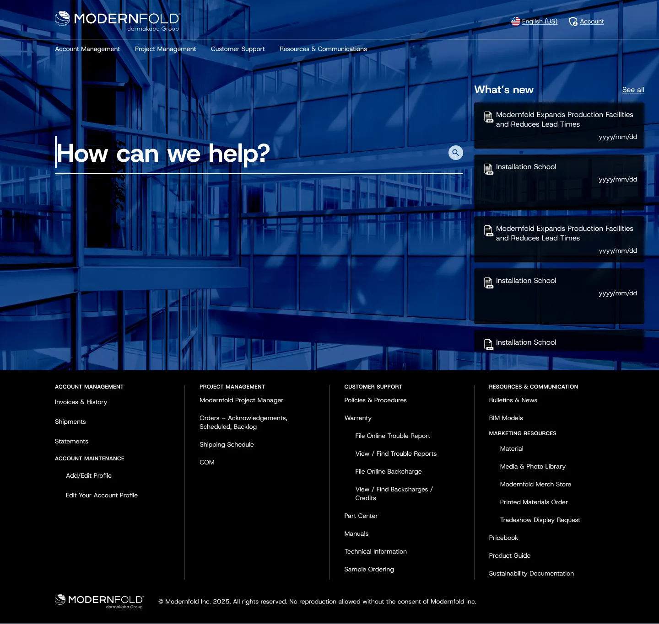
Task: Select Customer Support in the top navigation
Action: [x=238, y=49]
